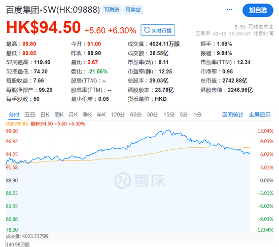The image size is (279, 247).
Task: Click the 市盈率(TTM) value 12.34
Action: (x=244, y=62)
